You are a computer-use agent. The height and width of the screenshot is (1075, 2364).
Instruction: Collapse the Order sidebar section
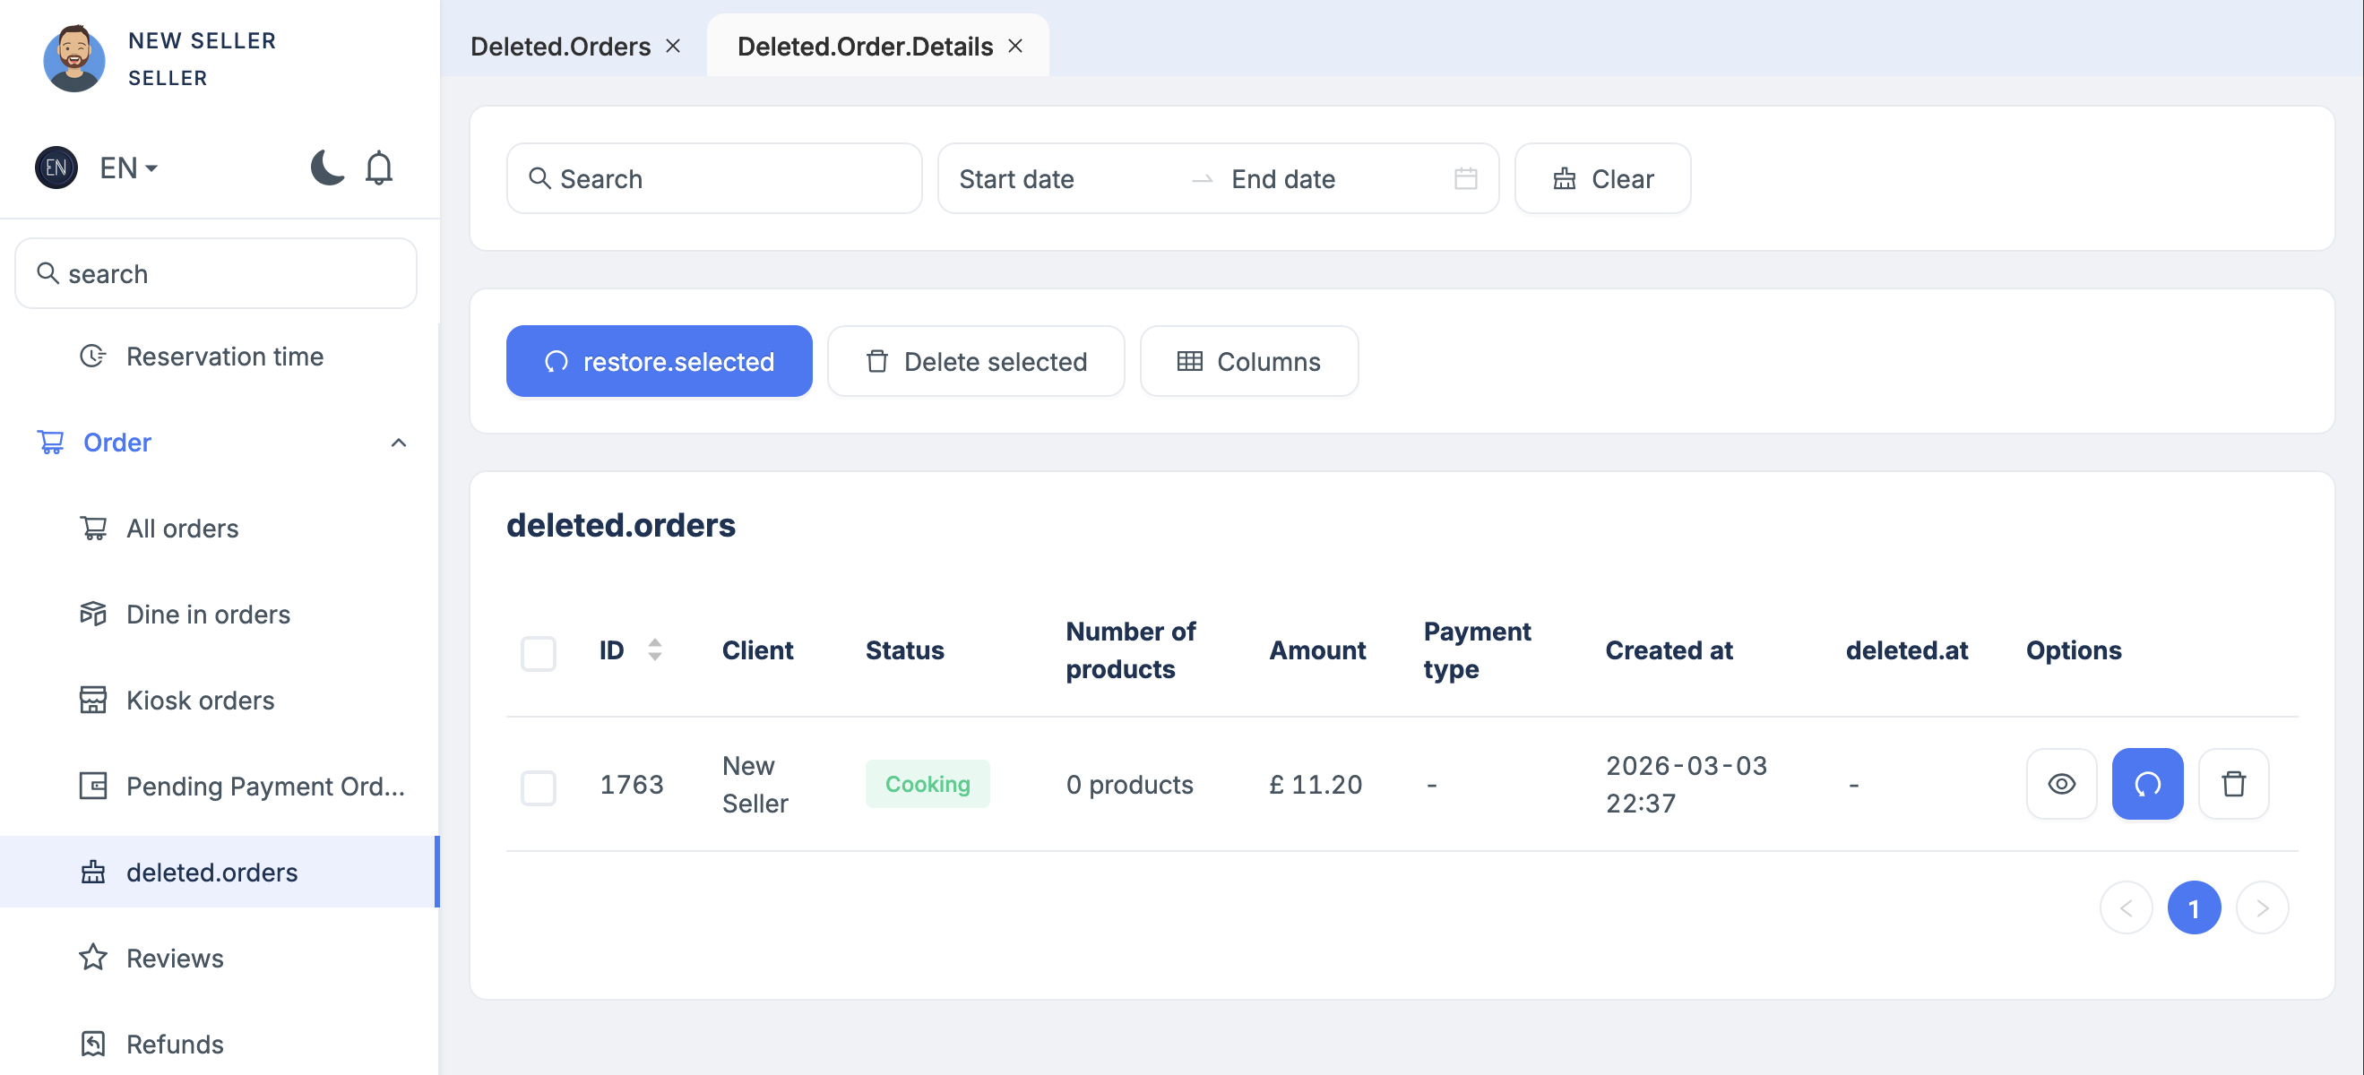click(x=398, y=443)
